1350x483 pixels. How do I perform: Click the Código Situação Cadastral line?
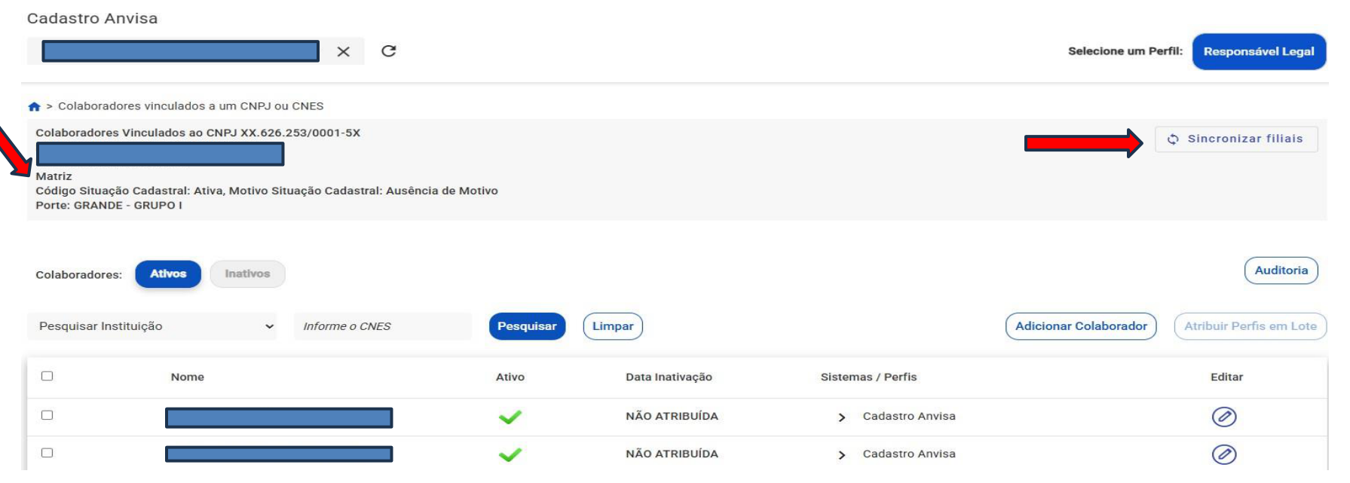pyautogui.click(x=267, y=191)
